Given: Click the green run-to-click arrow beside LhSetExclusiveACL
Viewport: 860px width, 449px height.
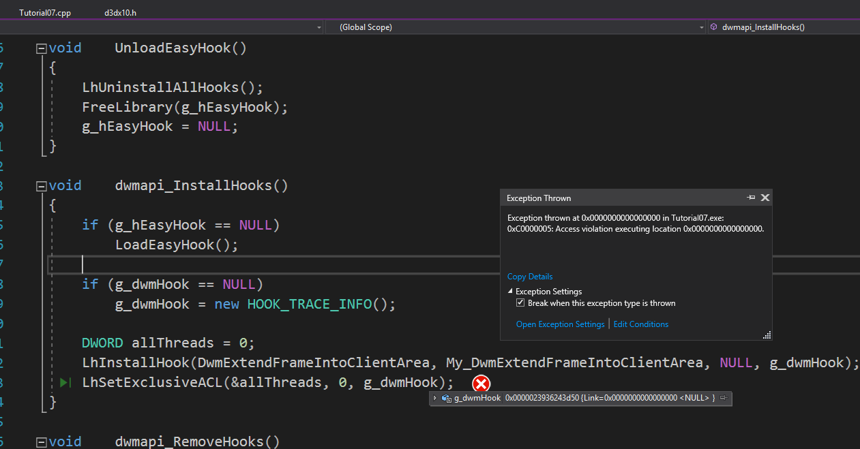Looking at the screenshot, I should pyautogui.click(x=65, y=383).
